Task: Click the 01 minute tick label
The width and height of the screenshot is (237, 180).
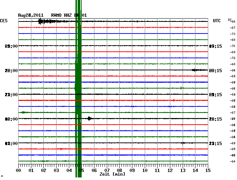Action: click(31, 171)
